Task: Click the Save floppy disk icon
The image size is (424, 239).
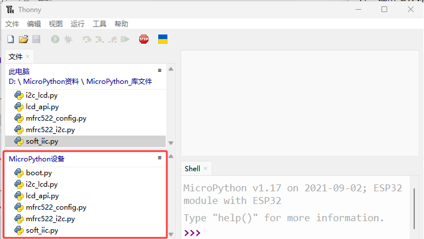Action: click(36, 39)
